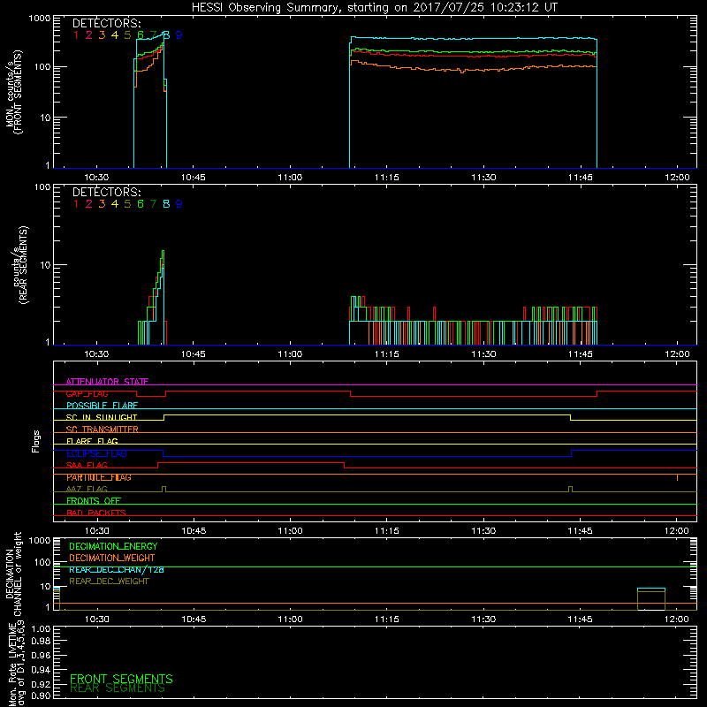Click the REAR_DEC_CHAN/128 legend label
Viewport: 707px width, 707px height.
[x=117, y=569]
